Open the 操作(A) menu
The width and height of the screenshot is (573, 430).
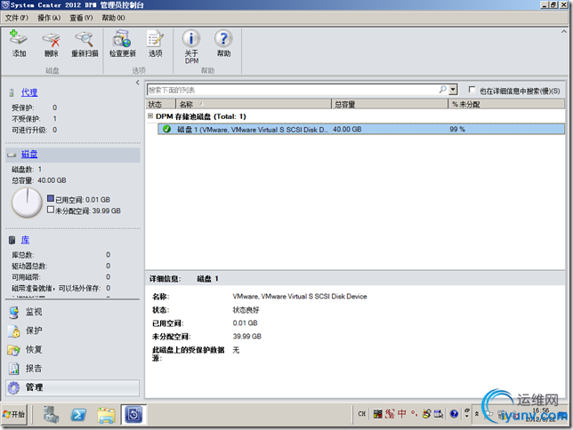click(x=49, y=18)
